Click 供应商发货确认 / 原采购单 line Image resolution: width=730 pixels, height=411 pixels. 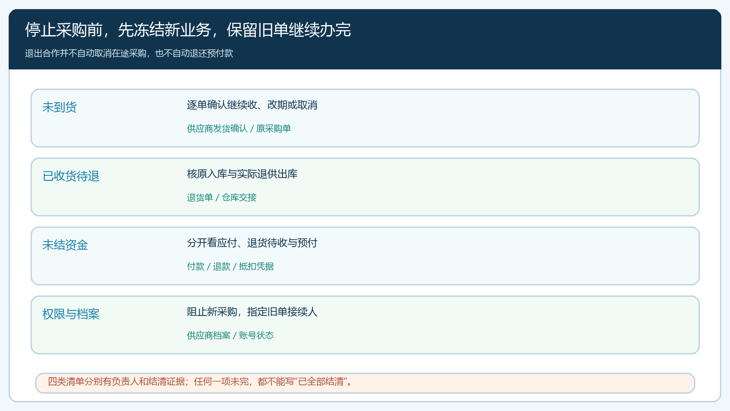239,129
